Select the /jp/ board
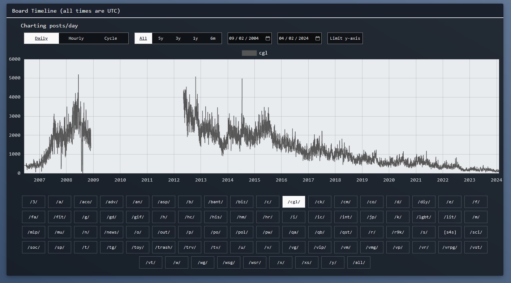This screenshot has width=511, height=283. (372, 217)
